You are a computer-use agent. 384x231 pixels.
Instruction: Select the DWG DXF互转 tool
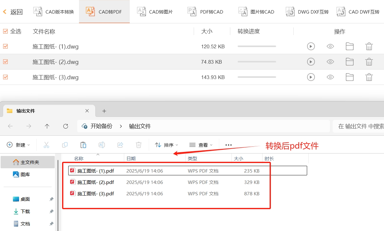306,11
